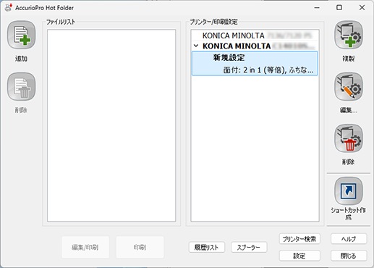Click the AccurioPro Hot Folder title icon
This screenshot has width=374, height=268.
click(x=9, y=7)
